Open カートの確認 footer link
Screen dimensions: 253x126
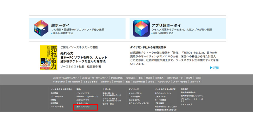tap(160, 100)
